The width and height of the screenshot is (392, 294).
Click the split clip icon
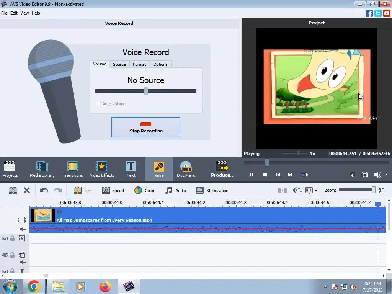(13, 191)
